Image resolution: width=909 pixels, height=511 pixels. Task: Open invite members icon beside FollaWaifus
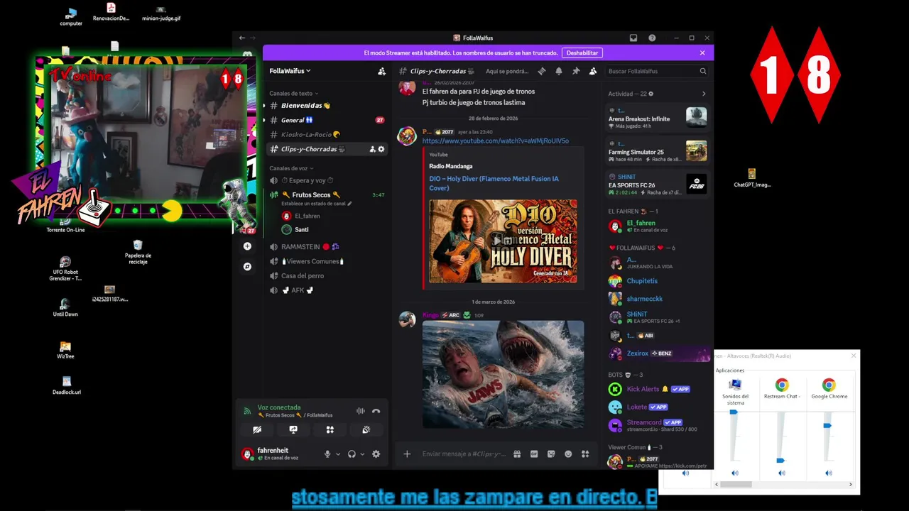pos(381,71)
